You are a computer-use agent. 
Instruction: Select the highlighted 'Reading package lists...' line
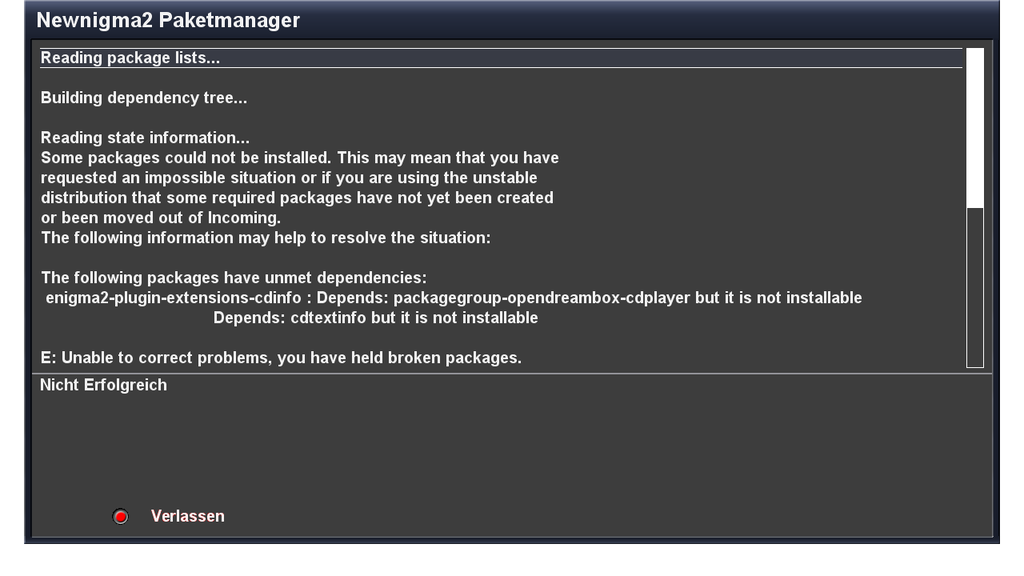pos(130,58)
